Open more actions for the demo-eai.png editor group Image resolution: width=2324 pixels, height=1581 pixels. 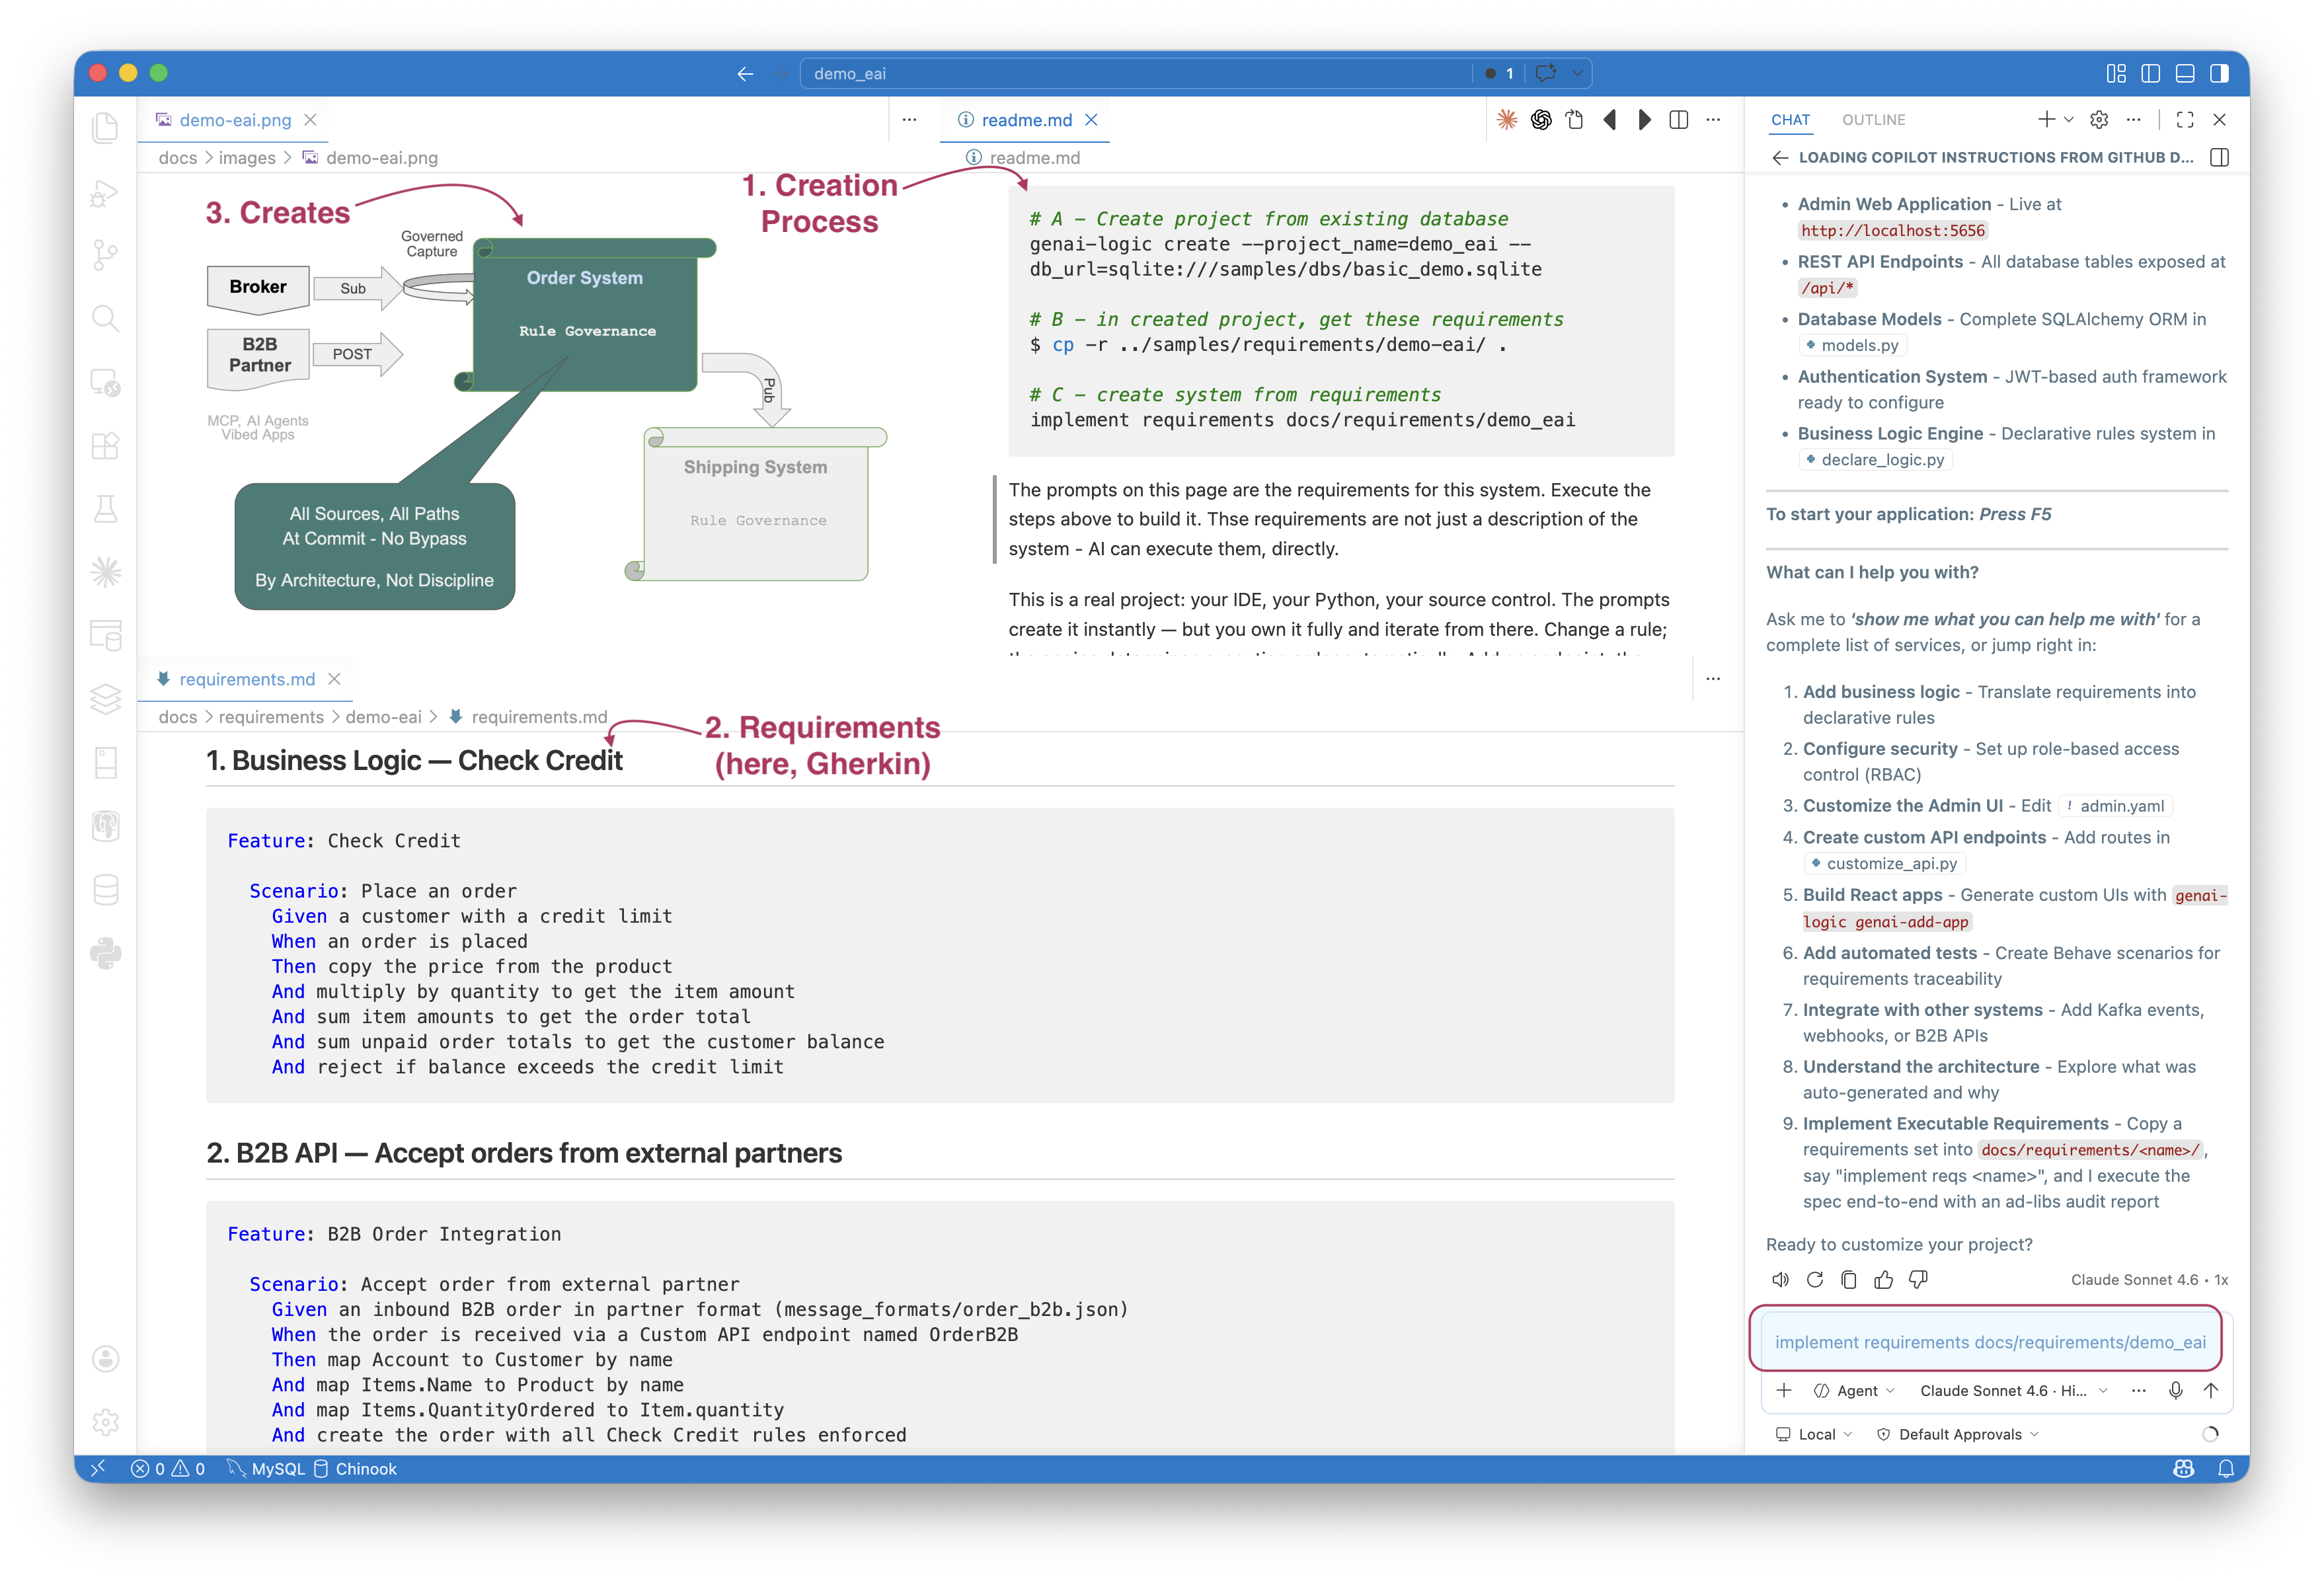click(x=909, y=120)
